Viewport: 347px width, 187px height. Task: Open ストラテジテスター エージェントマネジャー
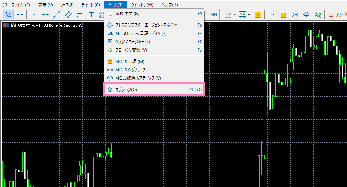[154, 25]
